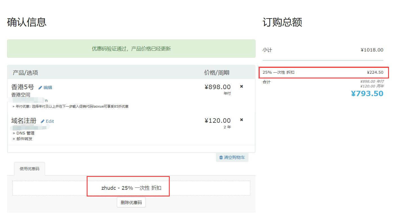Click the 价格/周期 column header
Image resolution: width=396 pixels, height=220 pixels.
pos(216,73)
